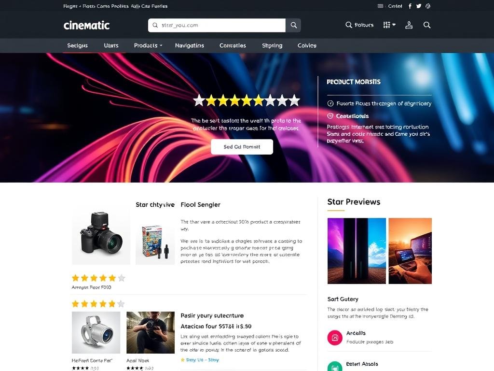This screenshot has height=371, width=494.
Task: Click the list icon beside Cmtel
Action: coord(380,6)
